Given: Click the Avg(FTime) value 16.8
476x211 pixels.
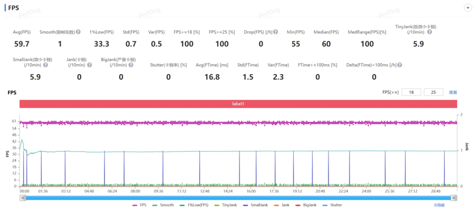Looking at the screenshot, I should click(212, 77).
